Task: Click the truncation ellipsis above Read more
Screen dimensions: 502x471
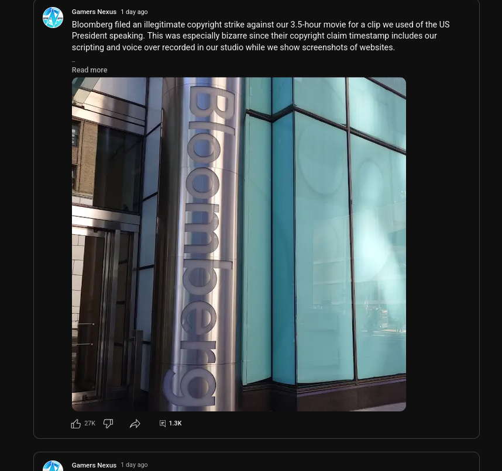Action: 73,61
